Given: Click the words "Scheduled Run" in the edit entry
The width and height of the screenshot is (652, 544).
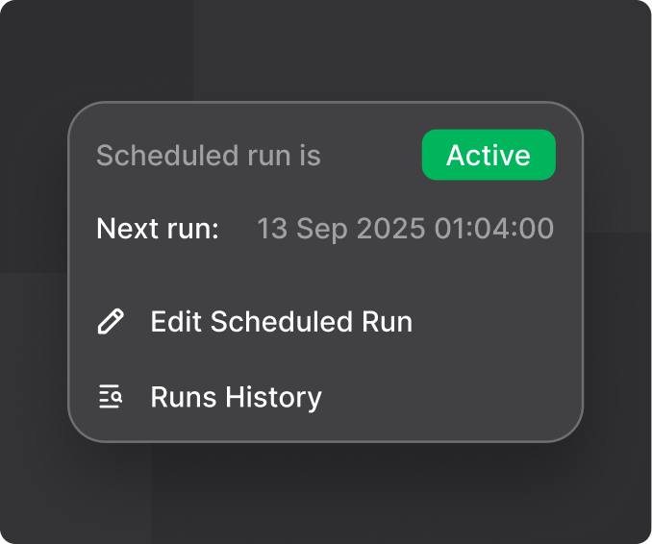Looking at the screenshot, I should coord(312,321).
